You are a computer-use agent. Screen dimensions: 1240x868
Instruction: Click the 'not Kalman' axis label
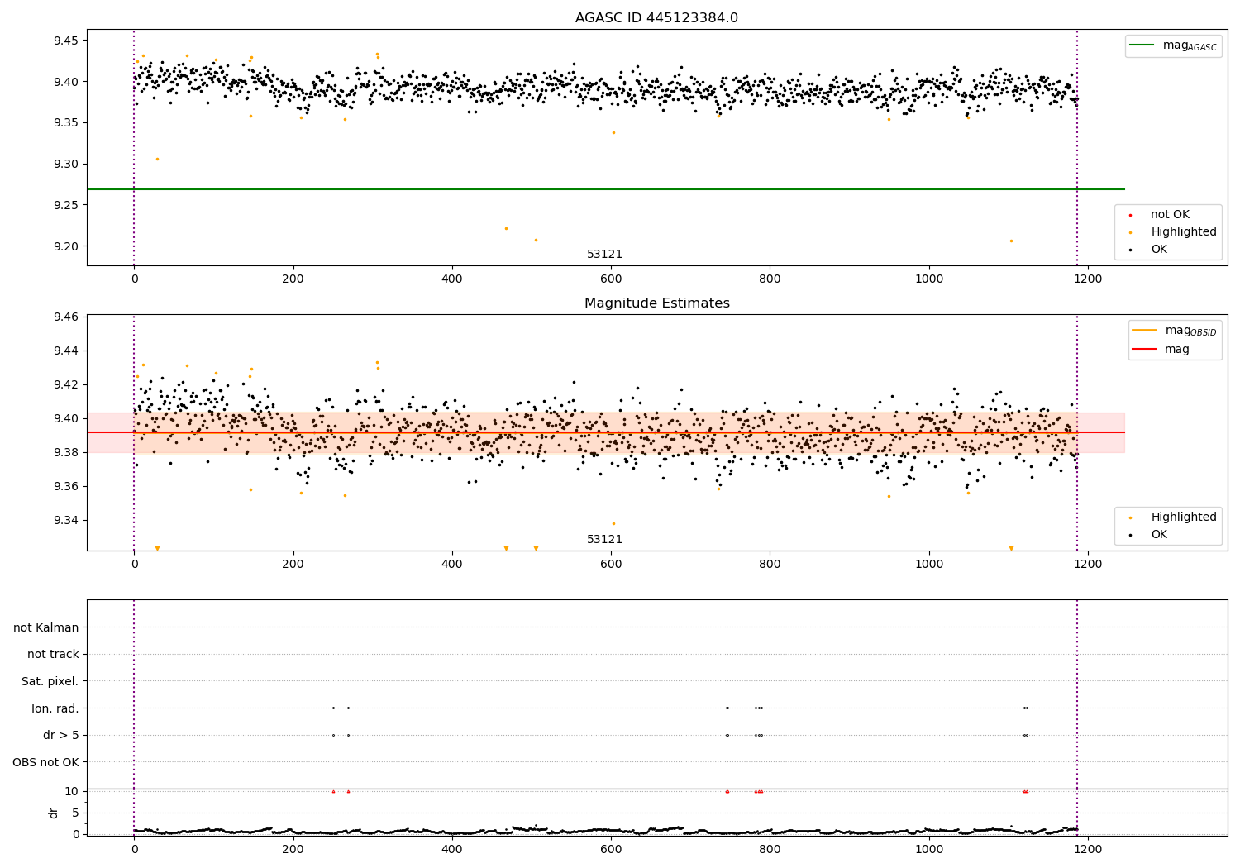[x=46, y=627]
